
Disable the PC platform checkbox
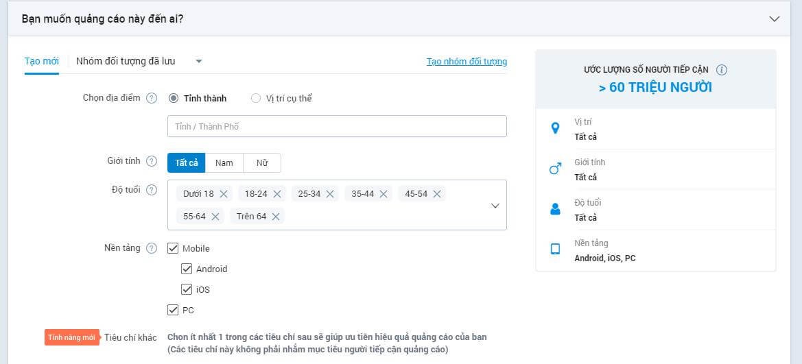173,310
